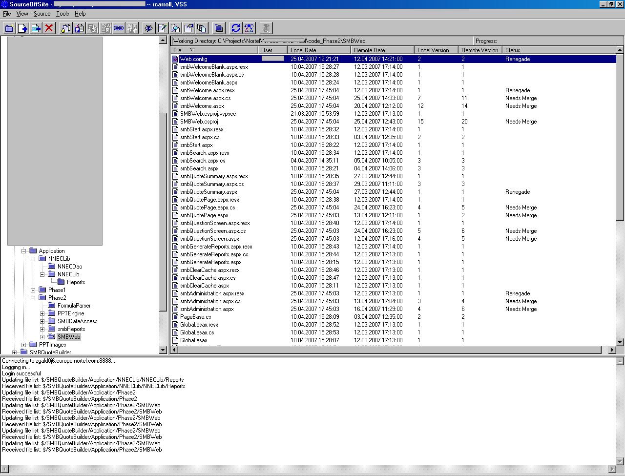
Task: Sort by the Local Date column header
Action: click(x=319, y=50)
